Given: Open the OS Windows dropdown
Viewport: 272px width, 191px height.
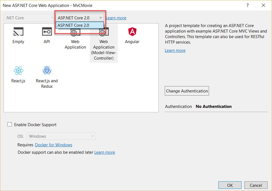Looking at the screenshot, I should point(61,136).
